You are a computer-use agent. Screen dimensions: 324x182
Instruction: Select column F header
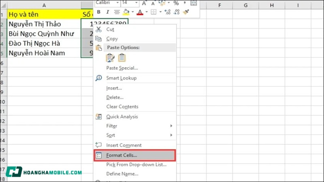pos(220,5)
